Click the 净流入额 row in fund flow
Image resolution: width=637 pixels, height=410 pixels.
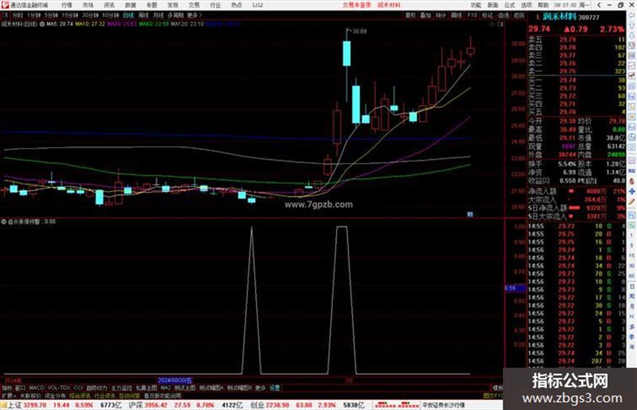pos(576,191)
